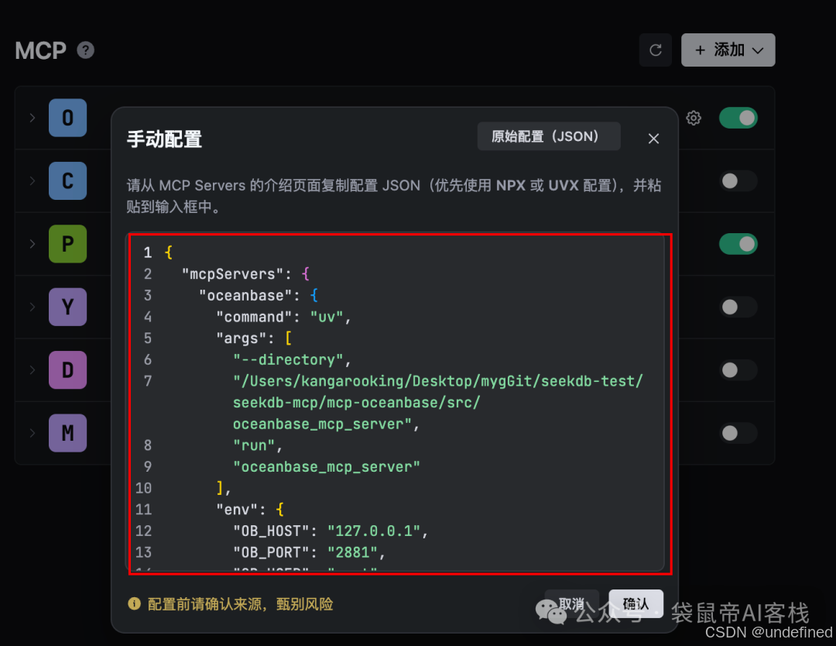Select the blue O server icon

pyautogui.click(x=67, y=118)
